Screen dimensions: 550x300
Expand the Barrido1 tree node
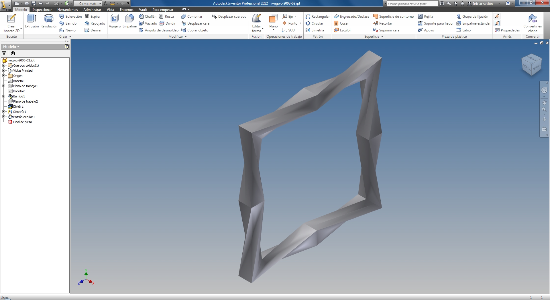(x=4, y=96)
